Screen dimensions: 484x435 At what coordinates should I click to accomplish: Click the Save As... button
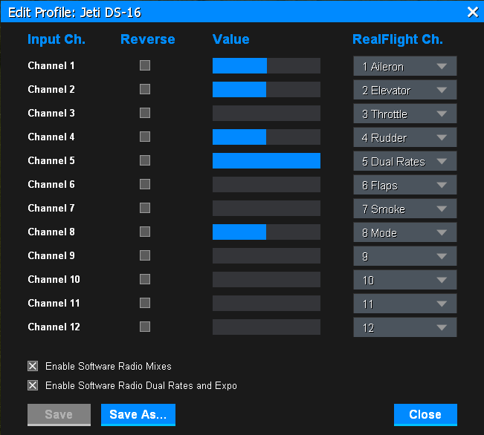138,415
